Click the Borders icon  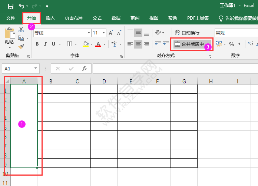tap(69, 44)
